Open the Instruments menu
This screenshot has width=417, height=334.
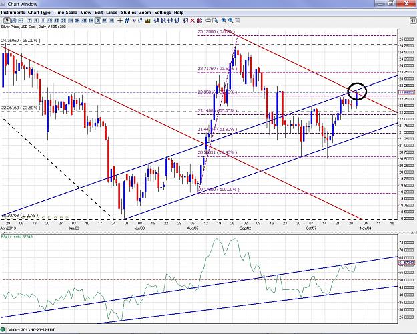13,13
